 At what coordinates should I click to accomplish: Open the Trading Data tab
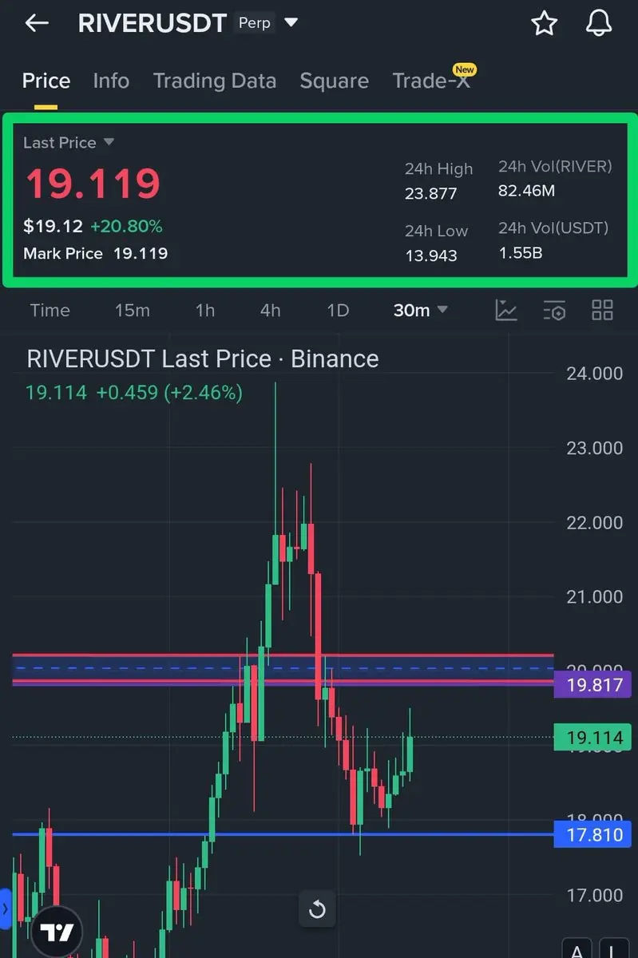(x=215, y=81)
